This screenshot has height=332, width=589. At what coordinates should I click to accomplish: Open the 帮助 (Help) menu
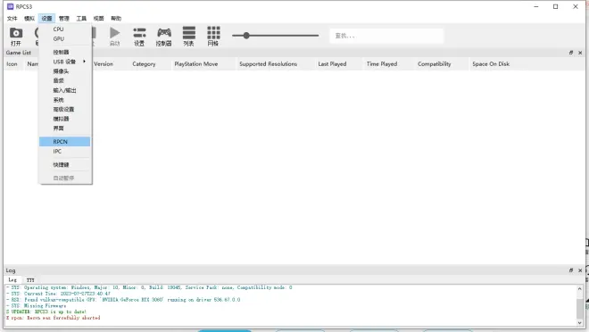click(116, 19)
